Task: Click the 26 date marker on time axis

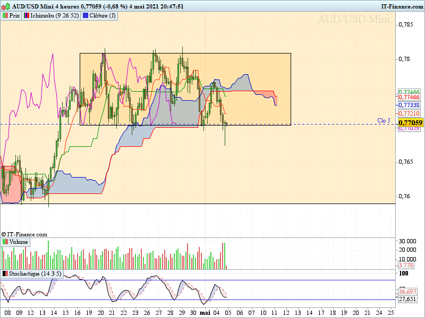Action: click(147, 313)
